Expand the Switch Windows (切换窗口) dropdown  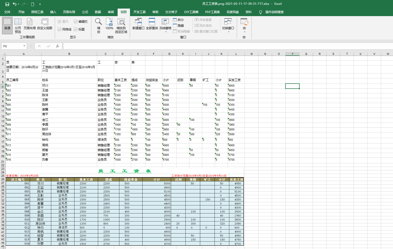click(228, 26)
